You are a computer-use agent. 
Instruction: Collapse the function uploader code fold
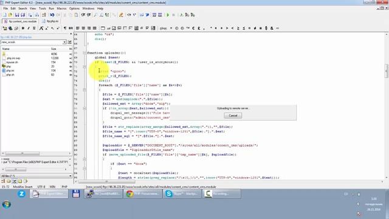[84, 53]
